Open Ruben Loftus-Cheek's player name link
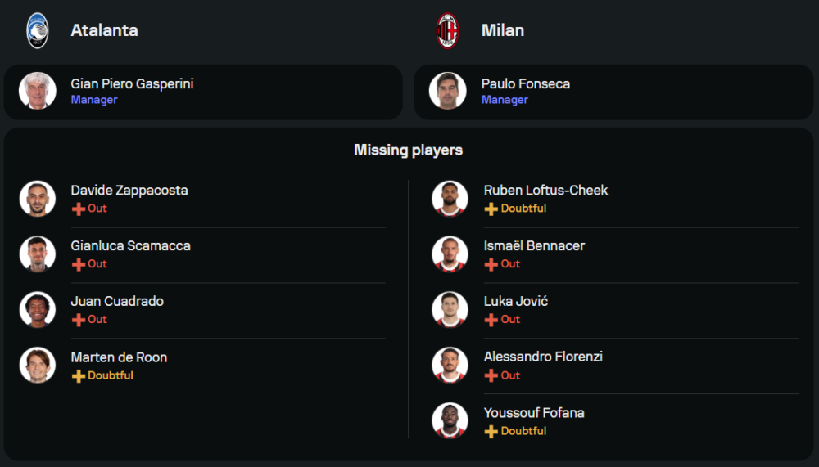Viewport: 819px width, 467px height. pos(545,191)
